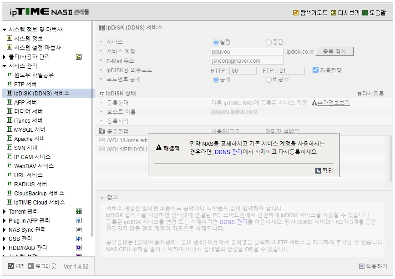Toggle the 자동할당 checkbox

[315, 70]
